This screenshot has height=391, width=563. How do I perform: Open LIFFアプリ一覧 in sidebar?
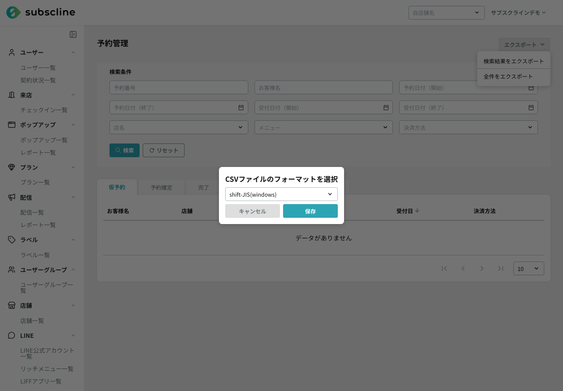pyautogui.click(x=41, y=381)
